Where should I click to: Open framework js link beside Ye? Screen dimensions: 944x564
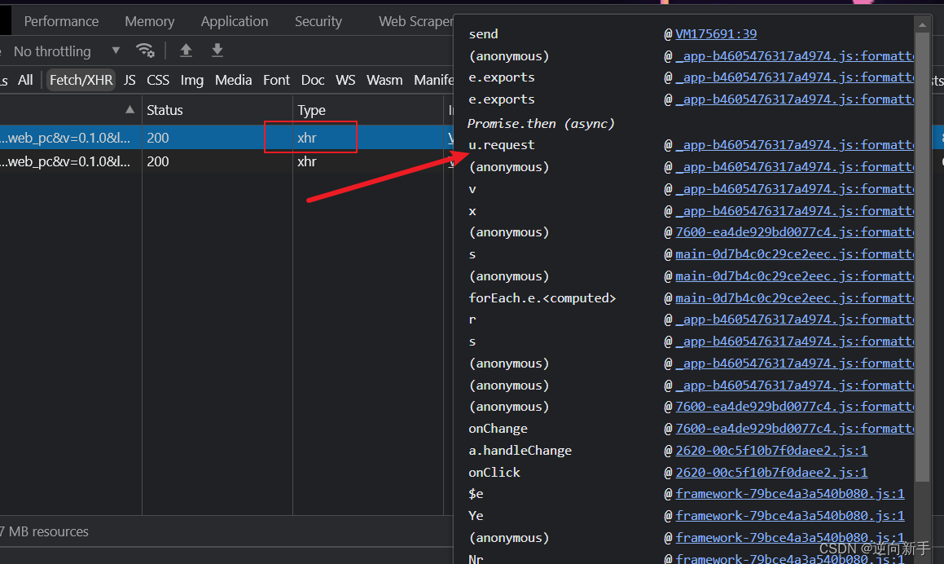click(x=790, y=515)
